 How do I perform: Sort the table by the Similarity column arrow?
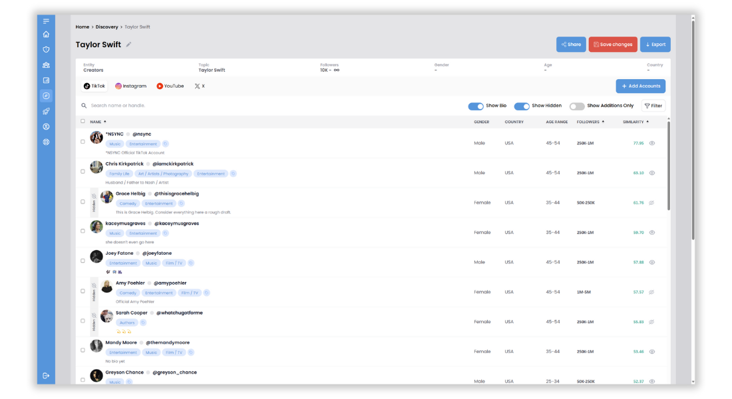coord(647,122)
